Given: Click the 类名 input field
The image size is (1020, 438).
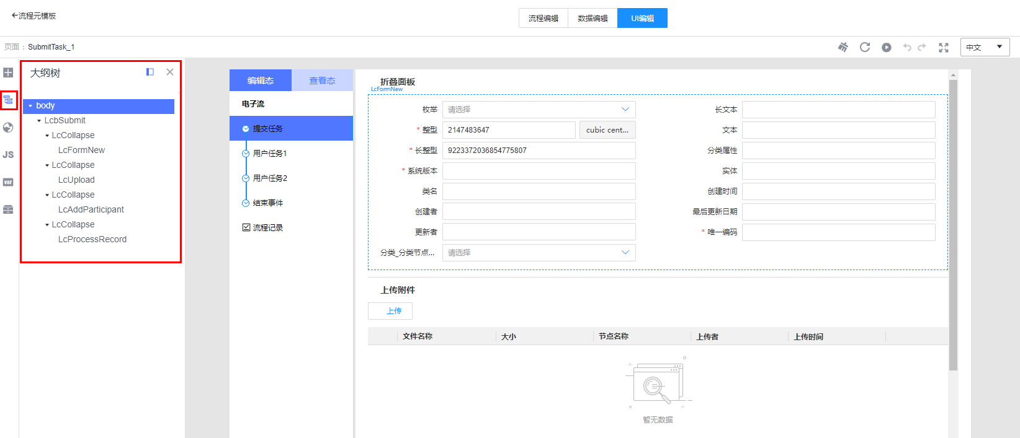Looking at the screenshot, I should click(539, 191).
